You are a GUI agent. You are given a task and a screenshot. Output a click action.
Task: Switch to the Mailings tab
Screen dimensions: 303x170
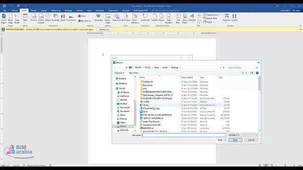pyautogui.click(x=68, y=10)
